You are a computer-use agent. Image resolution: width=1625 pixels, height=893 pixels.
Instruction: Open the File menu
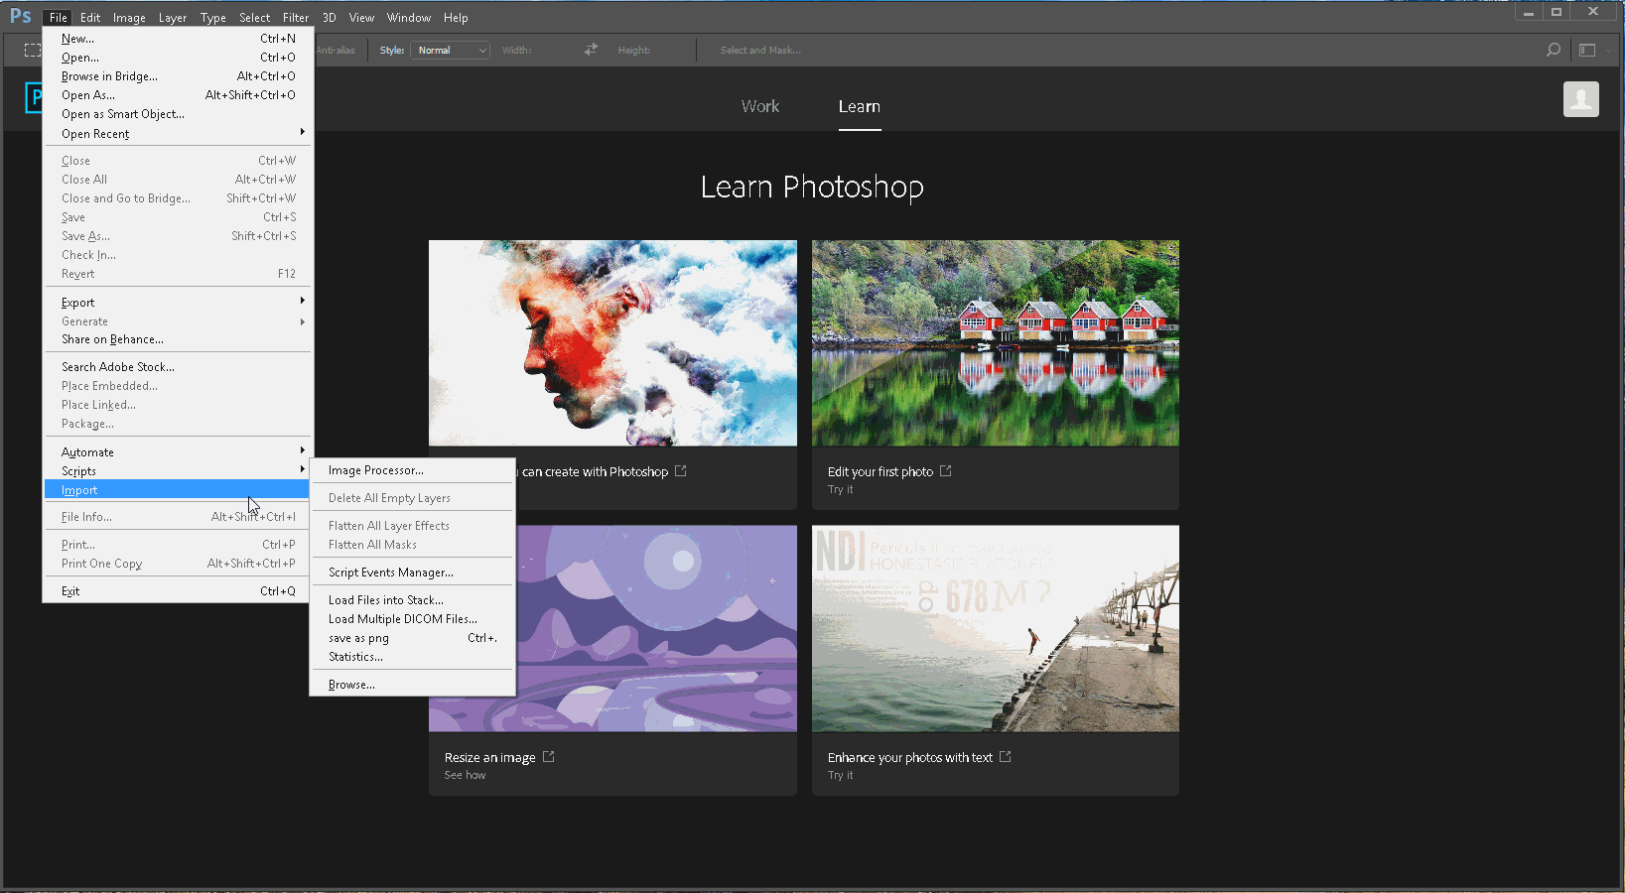click(x=59, y=17)
